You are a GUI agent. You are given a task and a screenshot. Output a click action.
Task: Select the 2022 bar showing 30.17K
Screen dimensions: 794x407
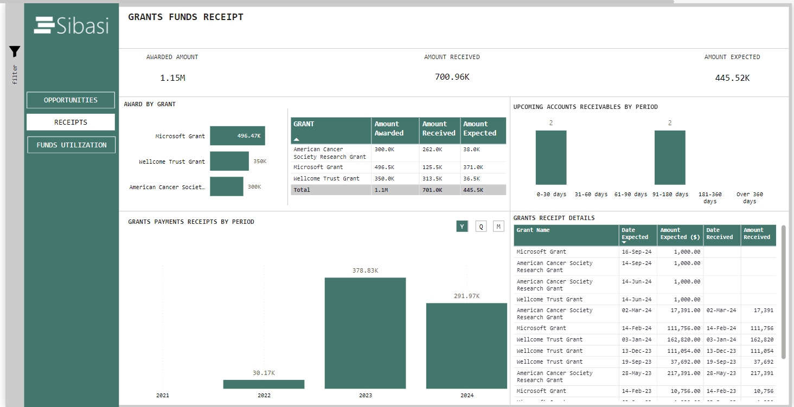264,384
